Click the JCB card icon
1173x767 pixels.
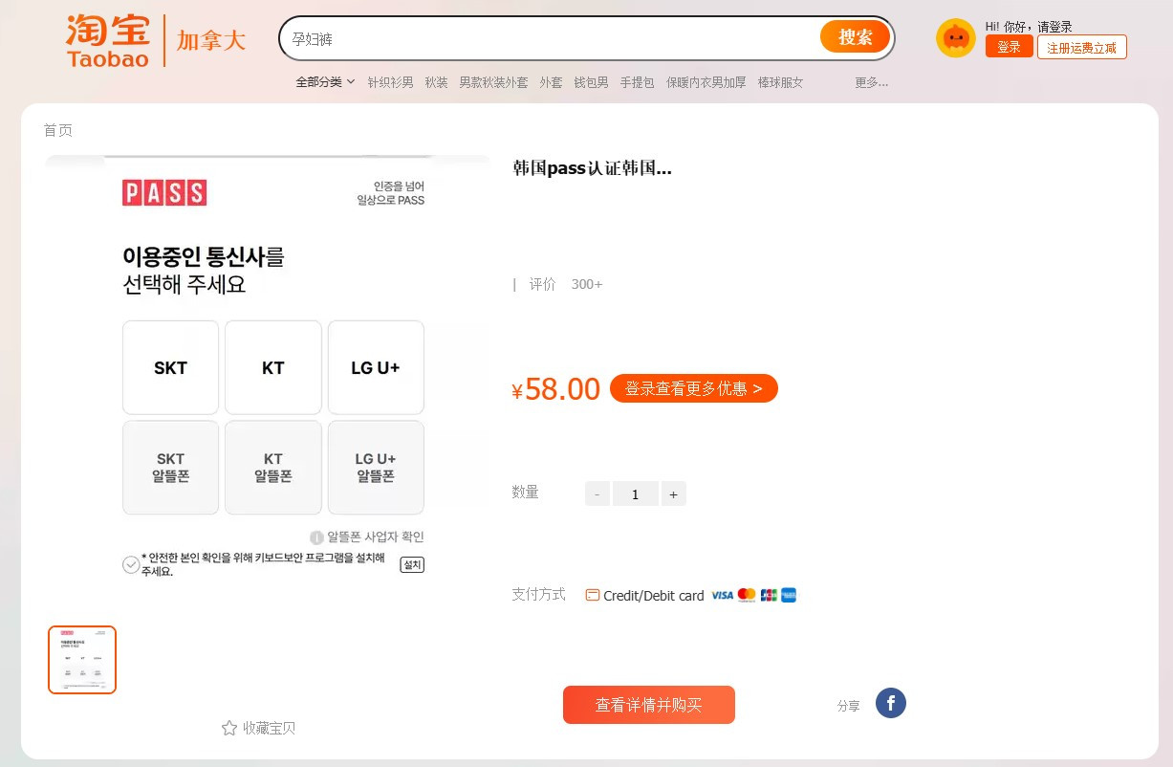769,595
